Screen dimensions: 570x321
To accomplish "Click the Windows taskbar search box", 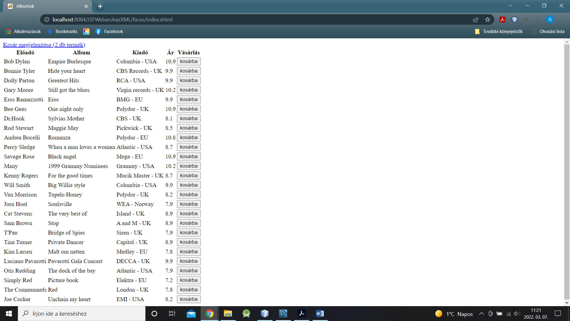I will tap(82, 314).
